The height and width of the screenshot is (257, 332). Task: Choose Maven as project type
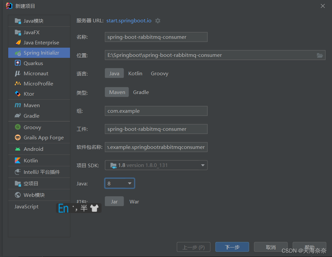[117, 92]
